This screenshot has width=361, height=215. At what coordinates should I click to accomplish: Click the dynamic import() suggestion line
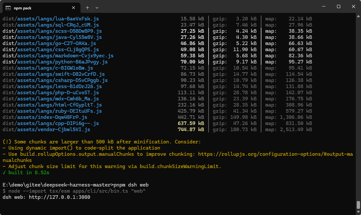coord(81,148)
